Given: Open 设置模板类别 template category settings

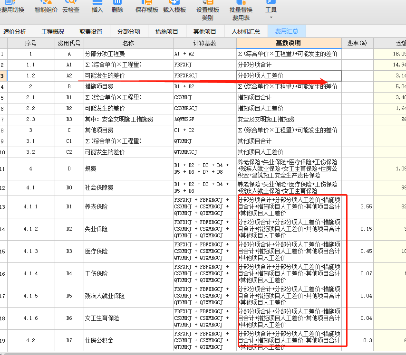Looking at the screenshot, I should click(207, 11).
